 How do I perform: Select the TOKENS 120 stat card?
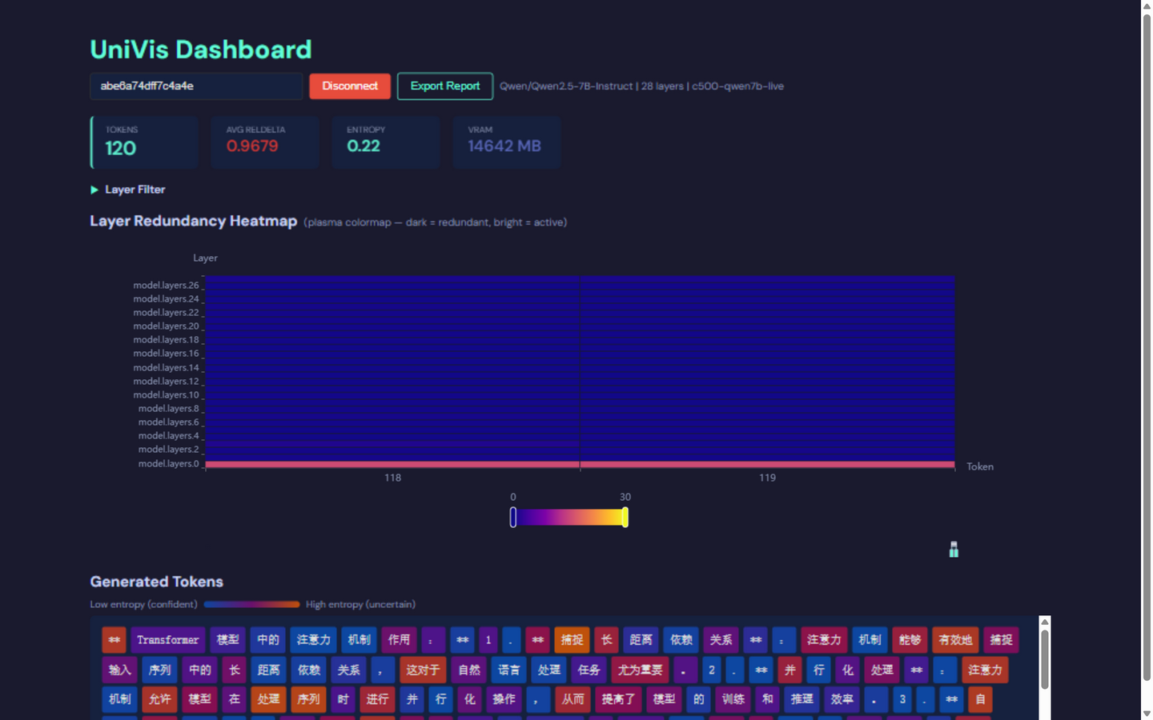click(144, 142)
